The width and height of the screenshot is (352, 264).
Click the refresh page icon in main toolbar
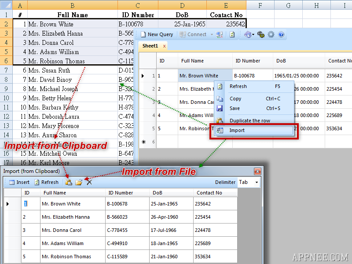(232, 35)
